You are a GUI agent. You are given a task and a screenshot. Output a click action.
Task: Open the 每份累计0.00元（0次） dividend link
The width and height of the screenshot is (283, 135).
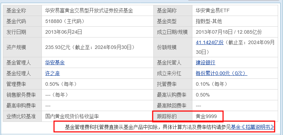[x=221, y=73]
